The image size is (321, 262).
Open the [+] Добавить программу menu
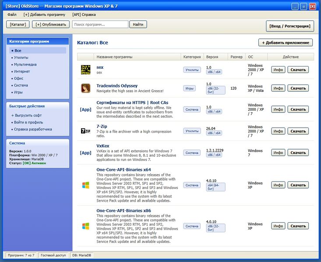(44, 14)
